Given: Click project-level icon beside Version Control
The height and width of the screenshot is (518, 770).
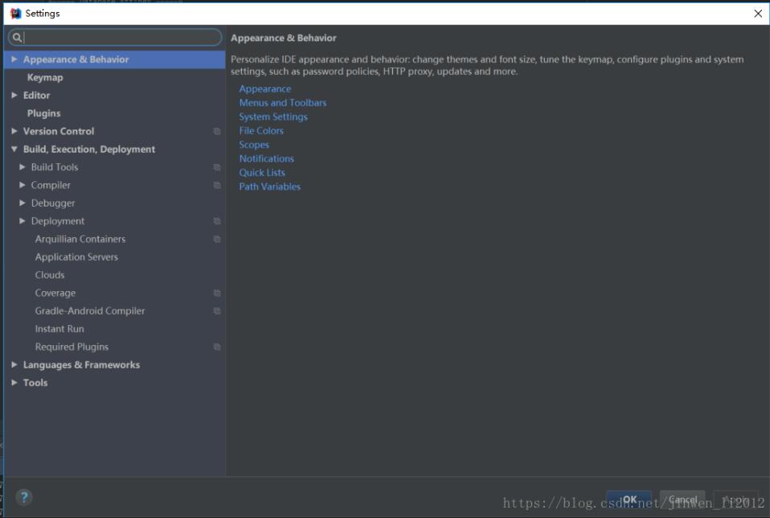Looking at the screenshot, I should [217, 131].
